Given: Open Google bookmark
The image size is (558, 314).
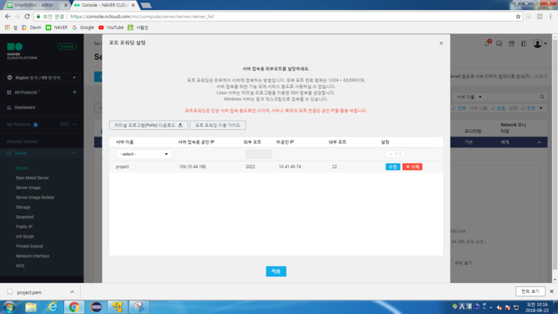Looking at the screenshot, I should tap(83, 27).
